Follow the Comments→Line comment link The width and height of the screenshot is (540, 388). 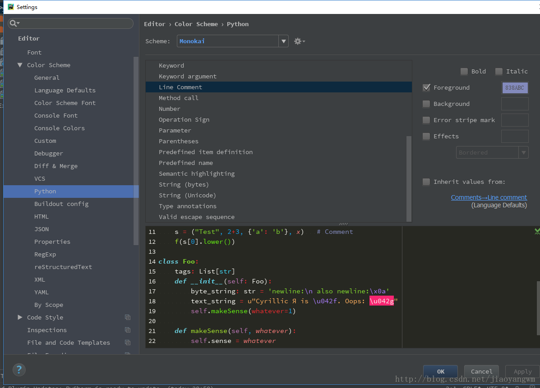click(489, 197)
